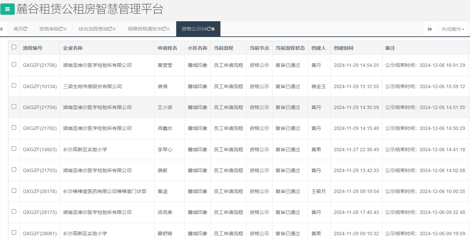The image size is (470, 240).
Task: Click the double-arrow tab scroll icon
Action: tap(430, 28)
